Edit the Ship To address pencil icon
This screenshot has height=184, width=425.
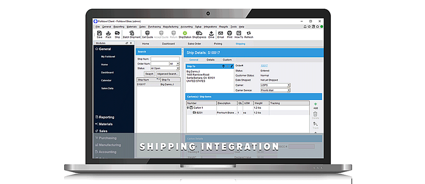tap(231, 66)
